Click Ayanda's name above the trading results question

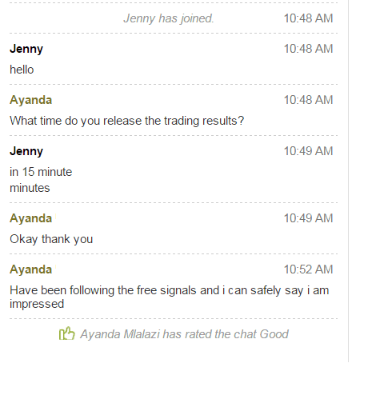30,100
